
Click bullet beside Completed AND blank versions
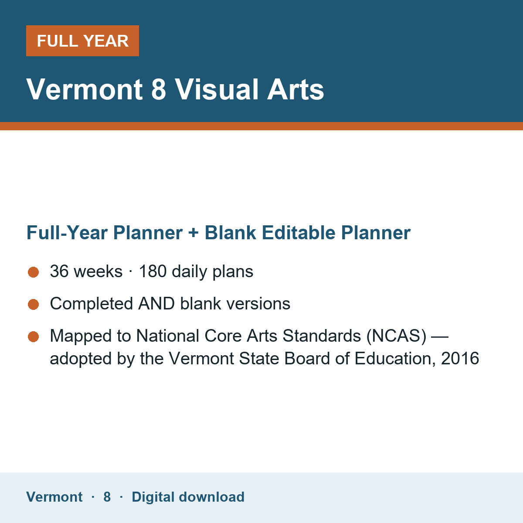click(34, 305)
